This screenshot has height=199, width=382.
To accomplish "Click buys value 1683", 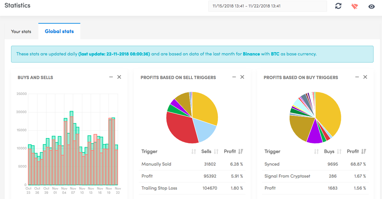I will point(333,188).
